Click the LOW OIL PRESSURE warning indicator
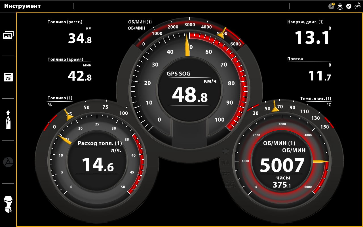Screen dimensions: 363x227 tap(230, 184)
